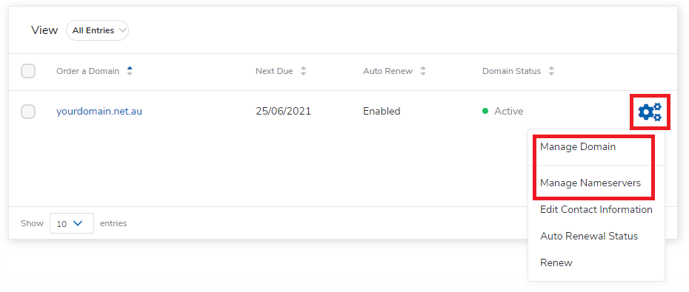The height and width of the screenshot is (292, 689).
Task: Open the yourdomain.net.au link
Action: [x=99, y=112]
